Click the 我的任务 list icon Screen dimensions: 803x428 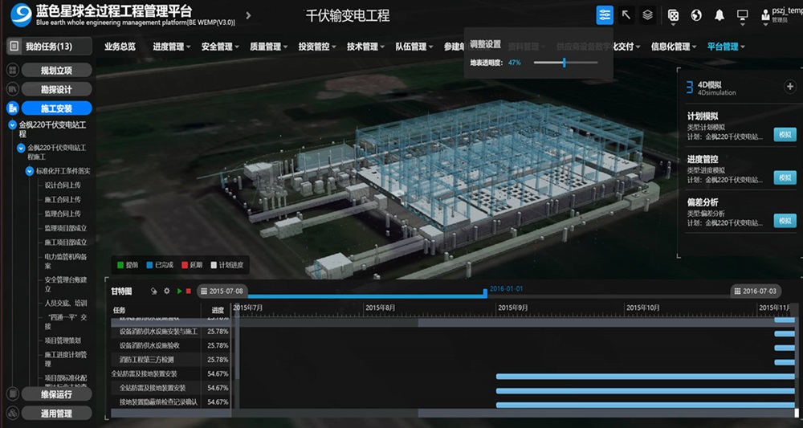pos(14,46)
